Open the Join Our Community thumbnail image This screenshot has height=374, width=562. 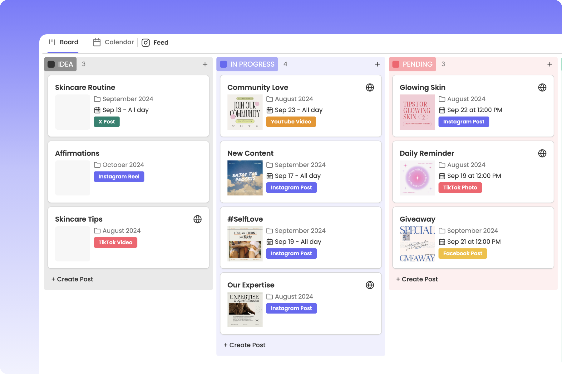point(245,112)
